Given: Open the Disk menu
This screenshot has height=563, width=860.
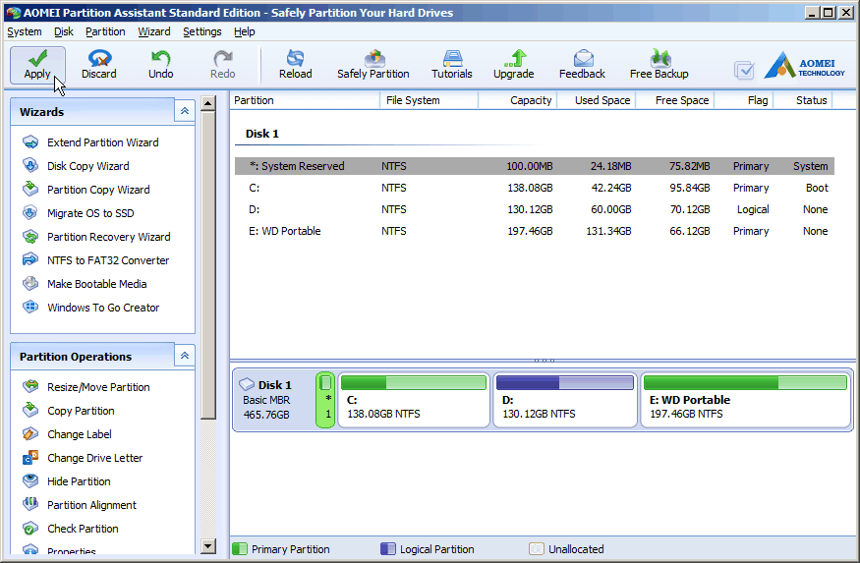Looking at the screenshot, I should pos(64,31).
